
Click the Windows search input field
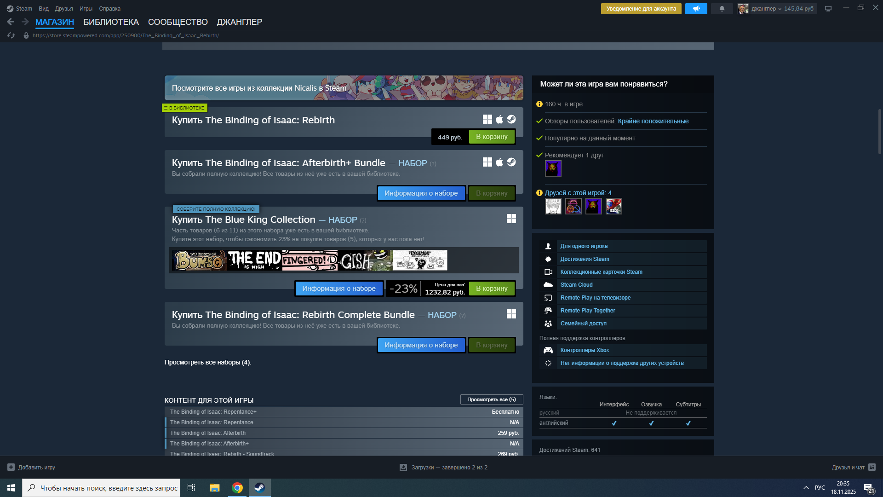(109, 488)
